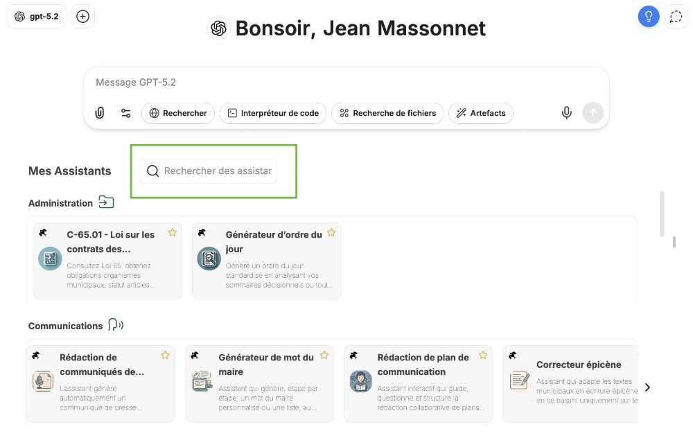Open the ChatGPT logo next to Bonsoir
693x438 pixels.
[218, 28]
